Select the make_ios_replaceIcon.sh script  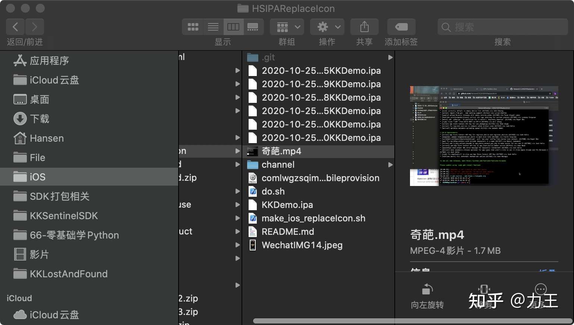tap(318, 218)
